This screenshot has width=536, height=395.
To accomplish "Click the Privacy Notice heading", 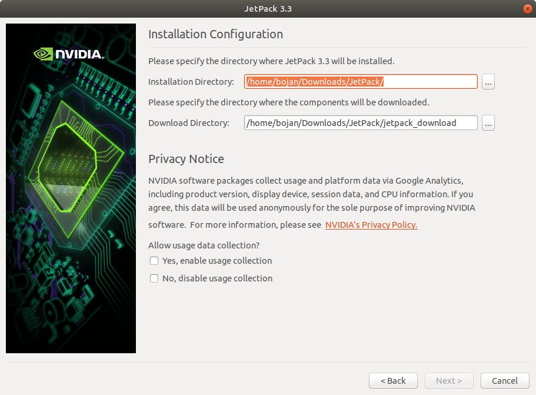I will click(186, 159).
